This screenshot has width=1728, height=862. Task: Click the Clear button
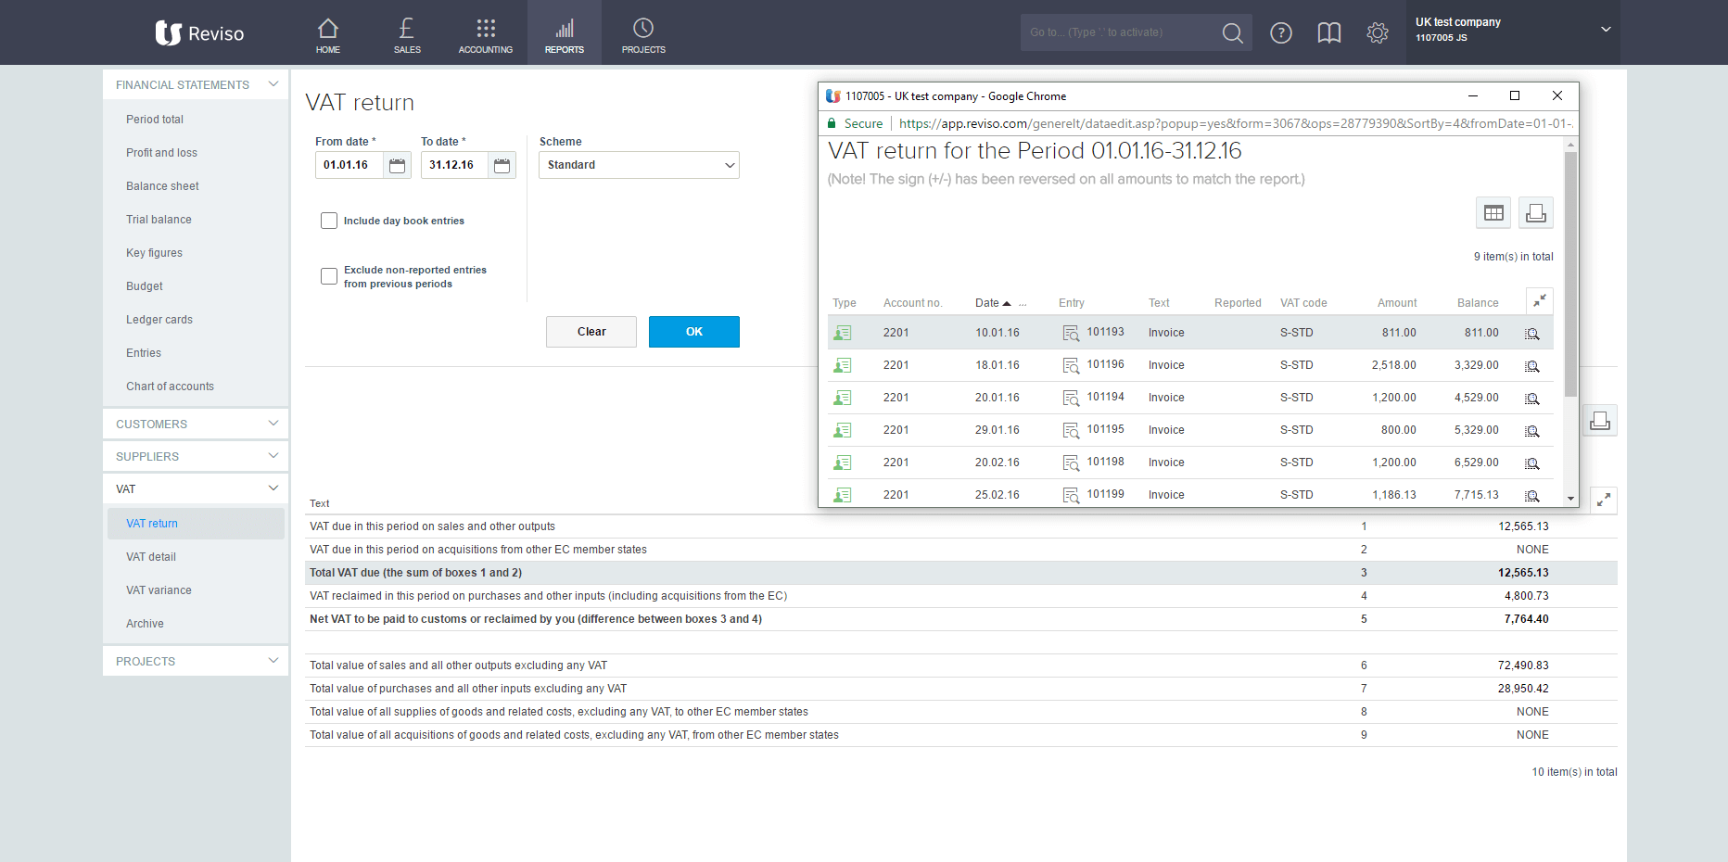591,332
